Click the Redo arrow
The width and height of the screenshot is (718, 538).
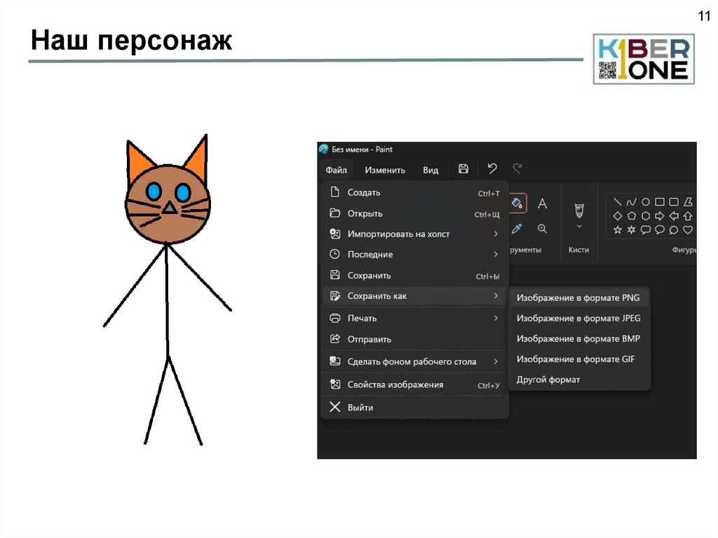tap(517, 169)
